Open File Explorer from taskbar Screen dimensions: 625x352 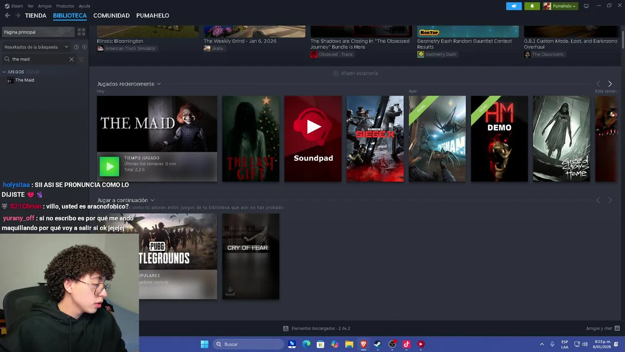click(x=349, y=344)
